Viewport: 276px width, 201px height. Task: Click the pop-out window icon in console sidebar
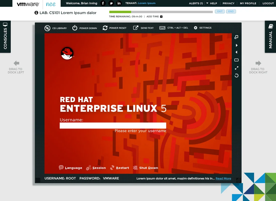click(236, 37)
